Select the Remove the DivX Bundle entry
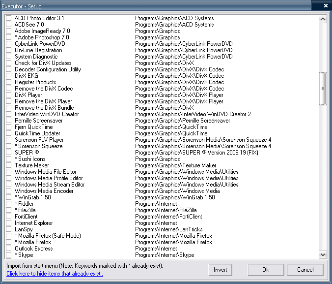 click(x=44, y=108)
